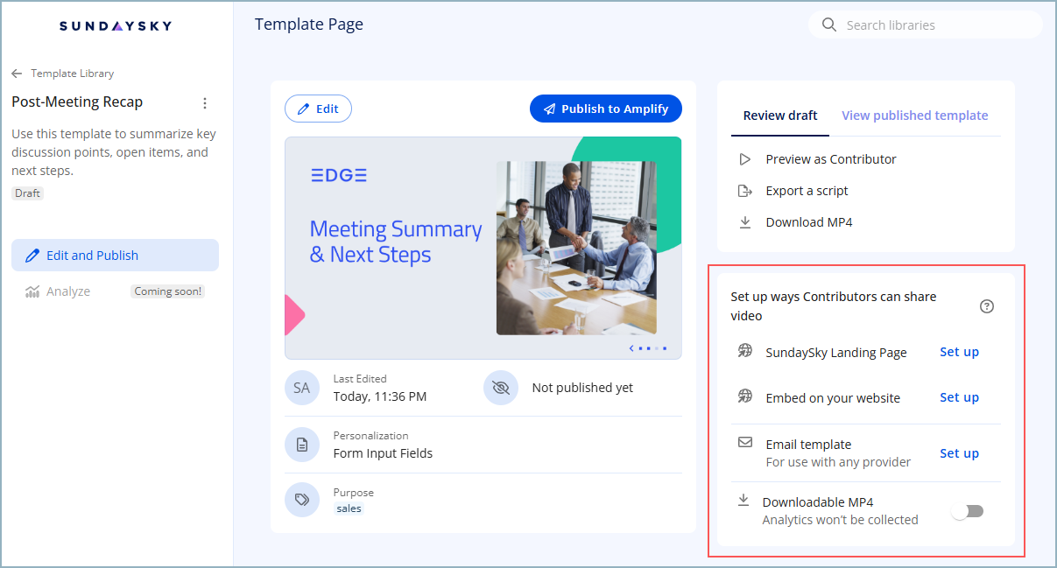
Task: Click the Edit button above preview
Action: [x=318, y=109]
